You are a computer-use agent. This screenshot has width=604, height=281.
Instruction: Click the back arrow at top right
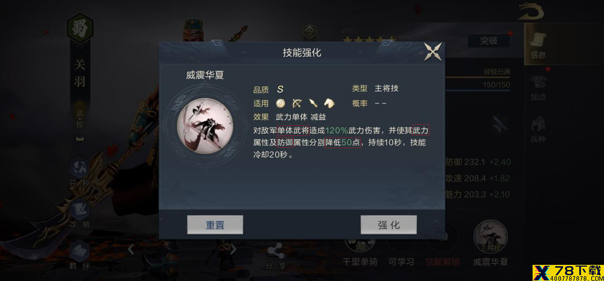click(532, 11)
